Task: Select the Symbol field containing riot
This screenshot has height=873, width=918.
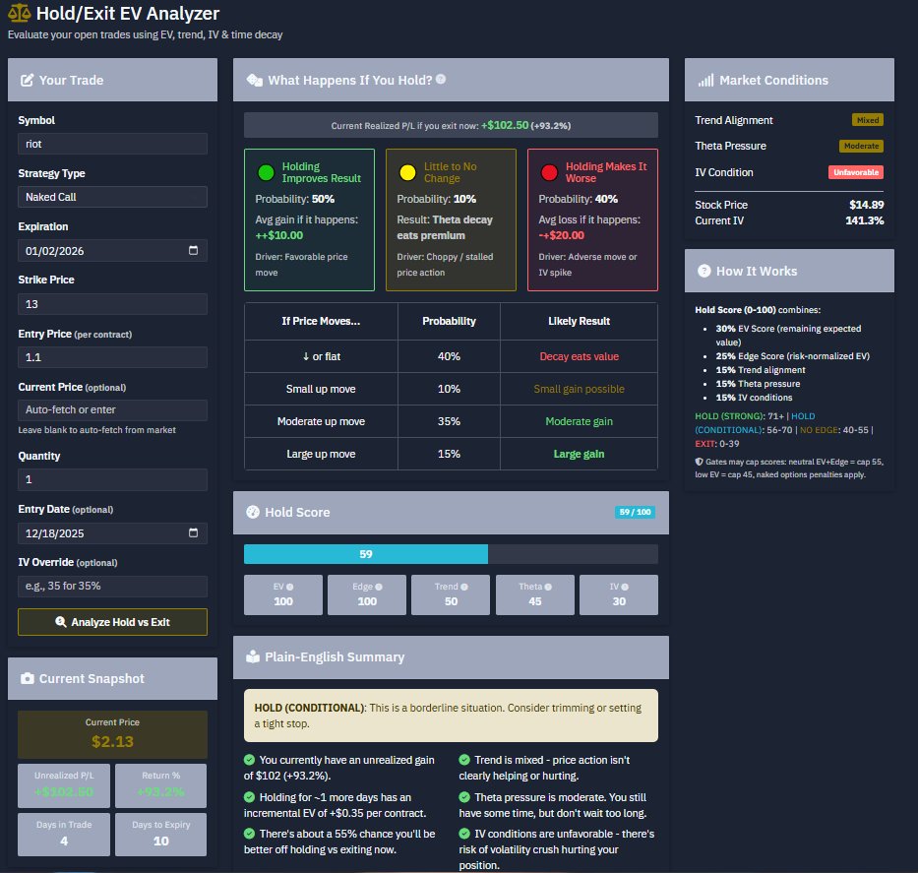Action: (x=111, y=143)
